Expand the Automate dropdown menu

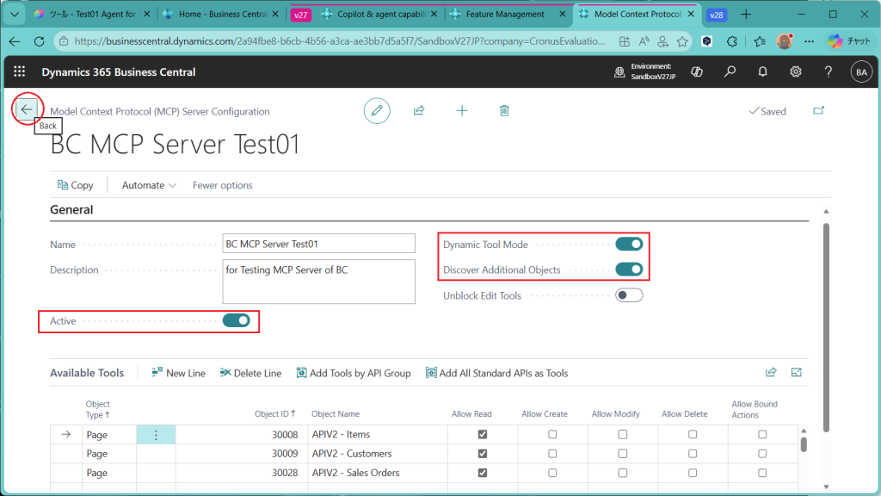click(149, 185)
